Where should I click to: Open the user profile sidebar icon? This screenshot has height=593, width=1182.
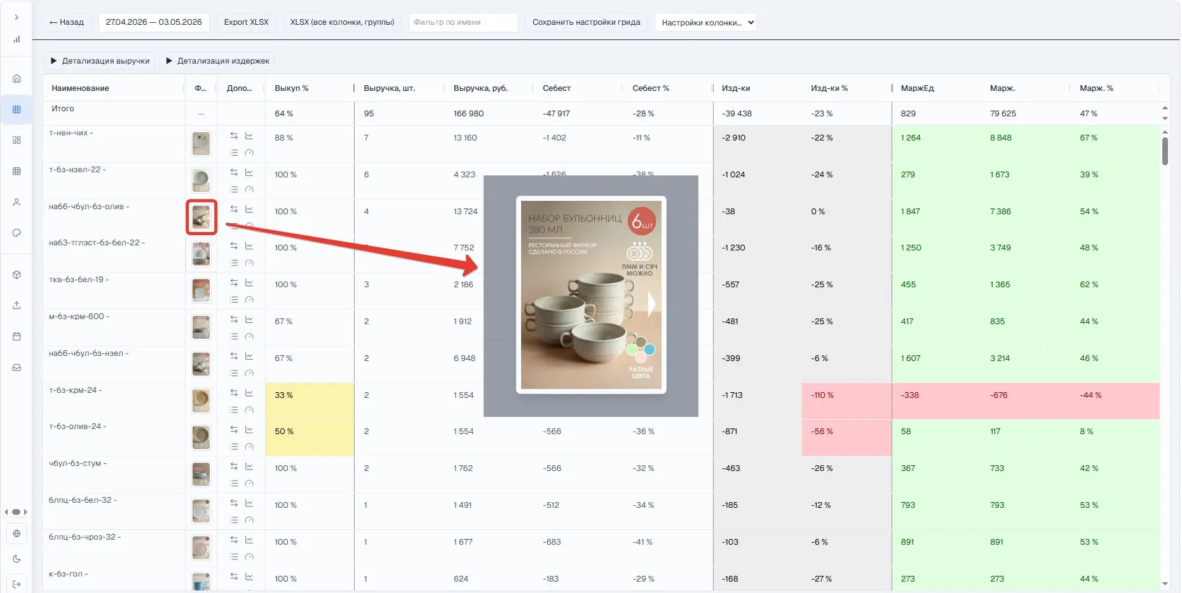(17, 202)
